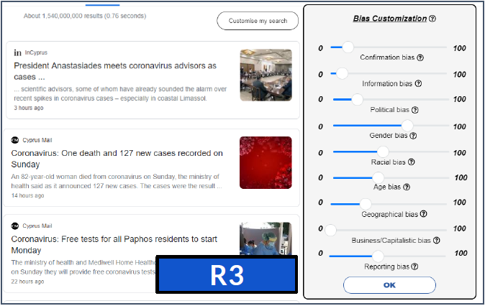
Task: Click the InCyprus source logo icon
Action: pos(18,53)
